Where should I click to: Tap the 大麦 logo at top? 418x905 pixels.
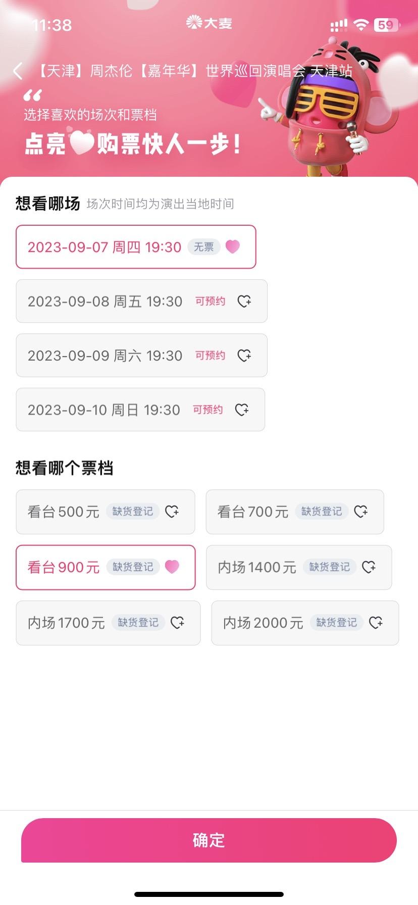tap(209, 23)
